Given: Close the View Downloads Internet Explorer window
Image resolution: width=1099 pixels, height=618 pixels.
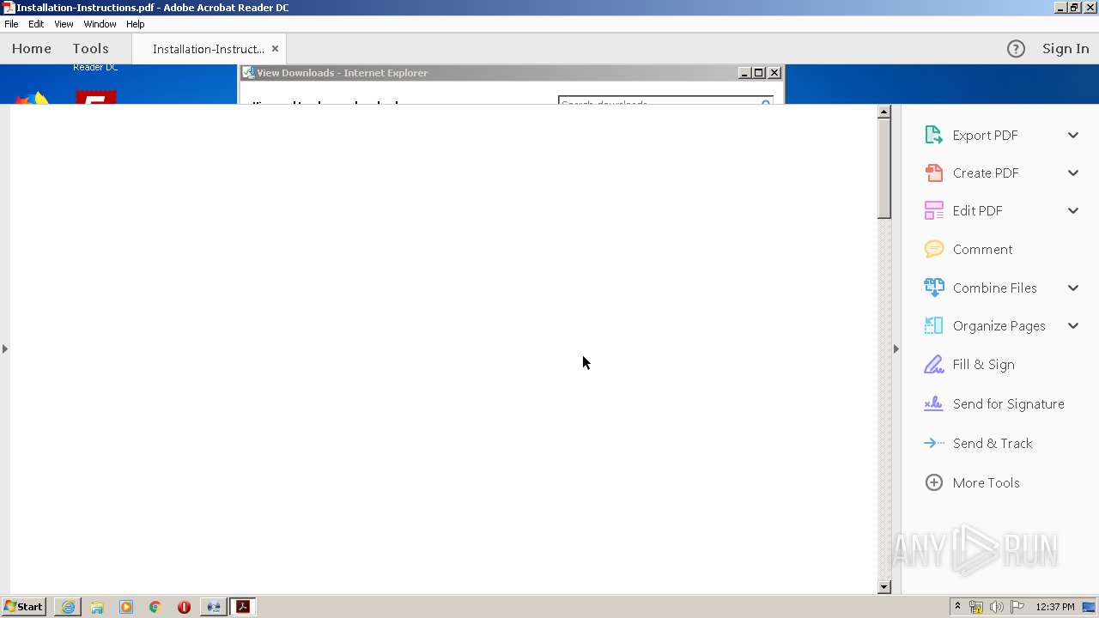Looking at the screenshot, I should tap(774, 73).
